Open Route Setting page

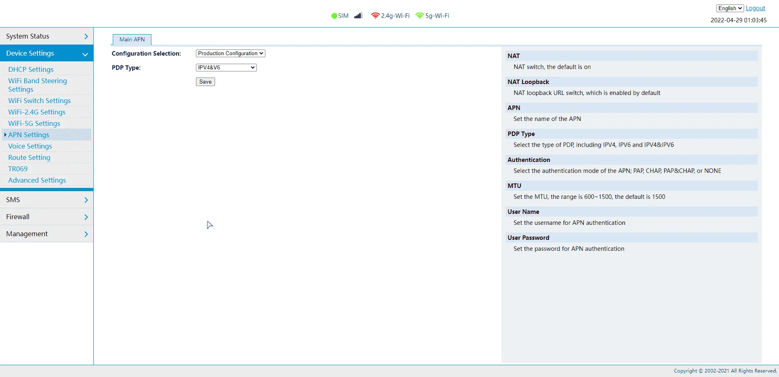[29, 157]
